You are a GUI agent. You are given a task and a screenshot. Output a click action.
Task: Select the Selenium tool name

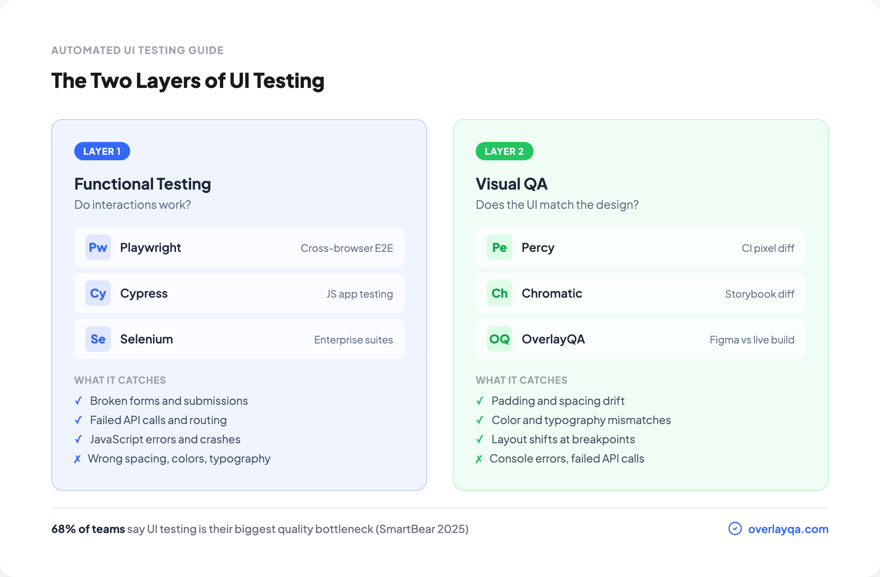[147, 339]
